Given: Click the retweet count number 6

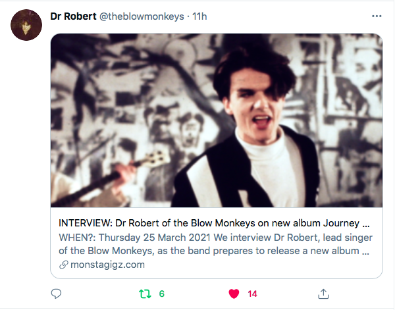Looking at the screenshot, I should (162, 294).
